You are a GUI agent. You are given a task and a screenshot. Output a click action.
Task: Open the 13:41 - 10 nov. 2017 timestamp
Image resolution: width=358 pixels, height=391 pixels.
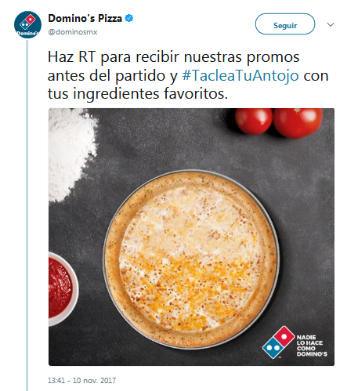[x=81, y=380]
